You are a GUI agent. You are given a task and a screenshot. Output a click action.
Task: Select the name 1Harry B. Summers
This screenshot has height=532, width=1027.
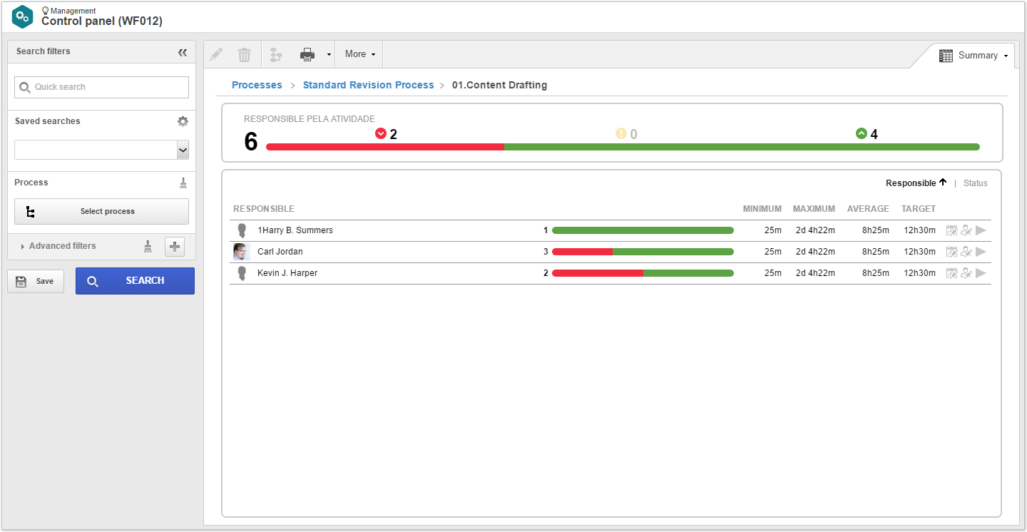tap(295, 230)
